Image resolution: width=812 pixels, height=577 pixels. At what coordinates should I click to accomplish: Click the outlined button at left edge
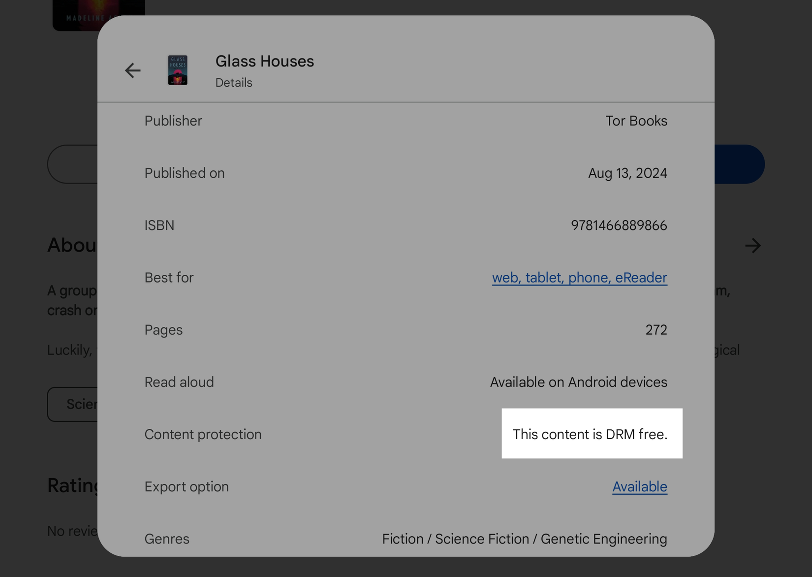tap(73, 164)
